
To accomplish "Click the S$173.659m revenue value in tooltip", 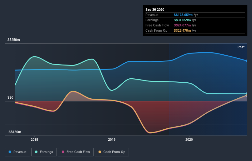I will pyautogui.click(x=183, y=15).
